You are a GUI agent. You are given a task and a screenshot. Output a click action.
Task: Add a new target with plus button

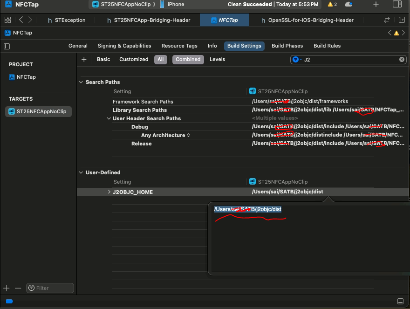tap(7, 288)
